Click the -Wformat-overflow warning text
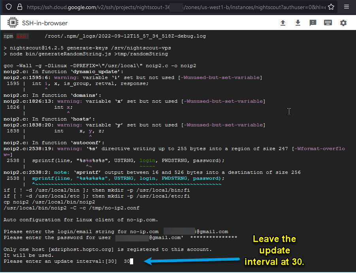This screenshot has height=273, width=356. tap(318, 149)
